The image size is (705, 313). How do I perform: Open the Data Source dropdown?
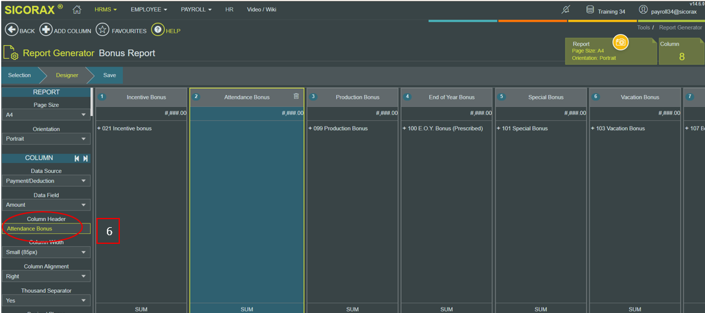(46, 181)
